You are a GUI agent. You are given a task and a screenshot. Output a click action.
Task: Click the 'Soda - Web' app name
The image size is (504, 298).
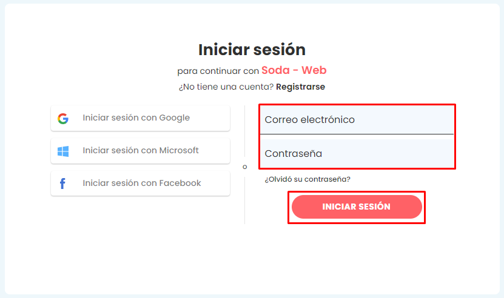294,70
